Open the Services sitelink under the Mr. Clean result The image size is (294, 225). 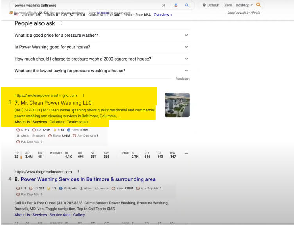point(40,122)
